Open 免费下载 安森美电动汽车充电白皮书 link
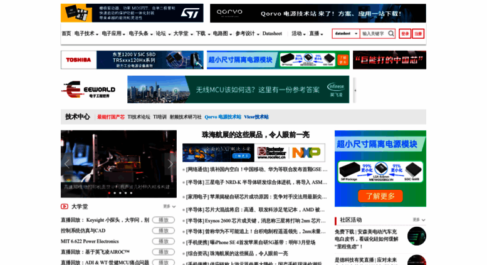 point(367,239)
